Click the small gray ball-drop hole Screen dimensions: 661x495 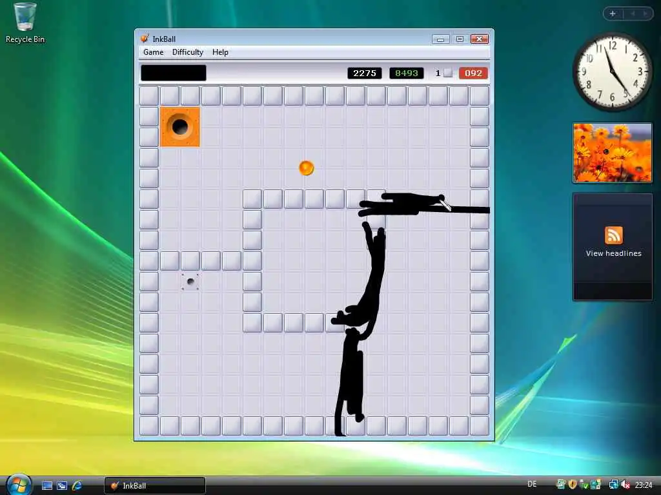point(190,282)
